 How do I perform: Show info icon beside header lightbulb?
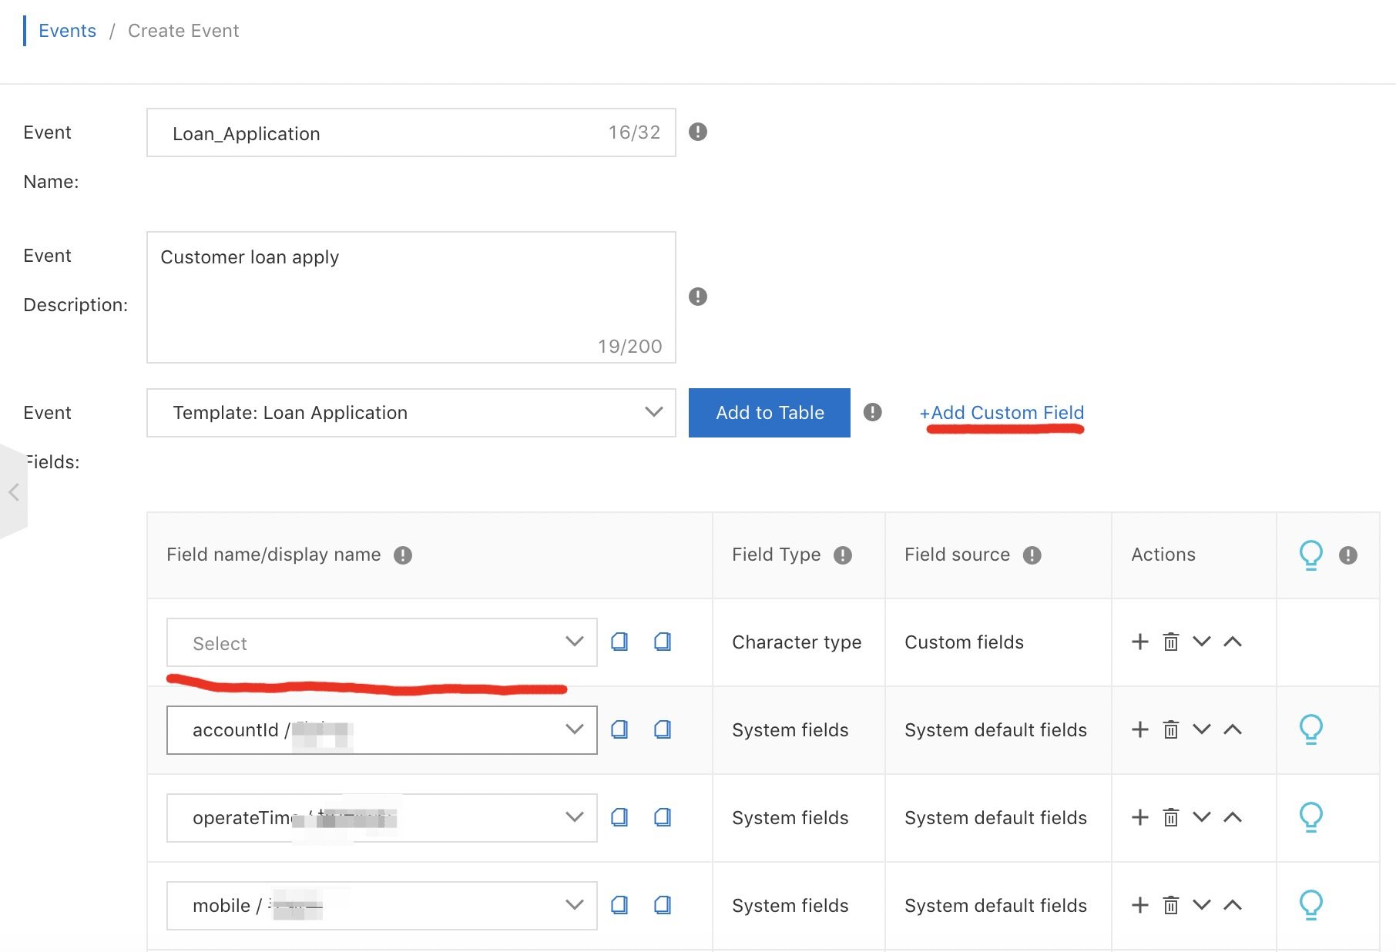pos(1348,555)
